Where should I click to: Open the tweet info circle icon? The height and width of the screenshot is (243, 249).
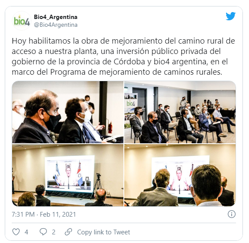coord(232,215)
